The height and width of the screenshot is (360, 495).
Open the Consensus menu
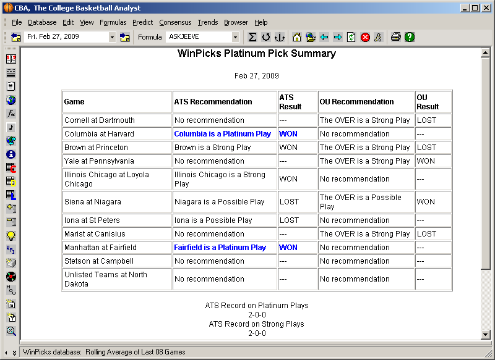(175, 22)
